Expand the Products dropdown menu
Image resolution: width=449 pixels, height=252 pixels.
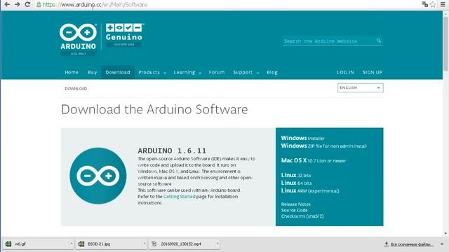pos(152,72)
